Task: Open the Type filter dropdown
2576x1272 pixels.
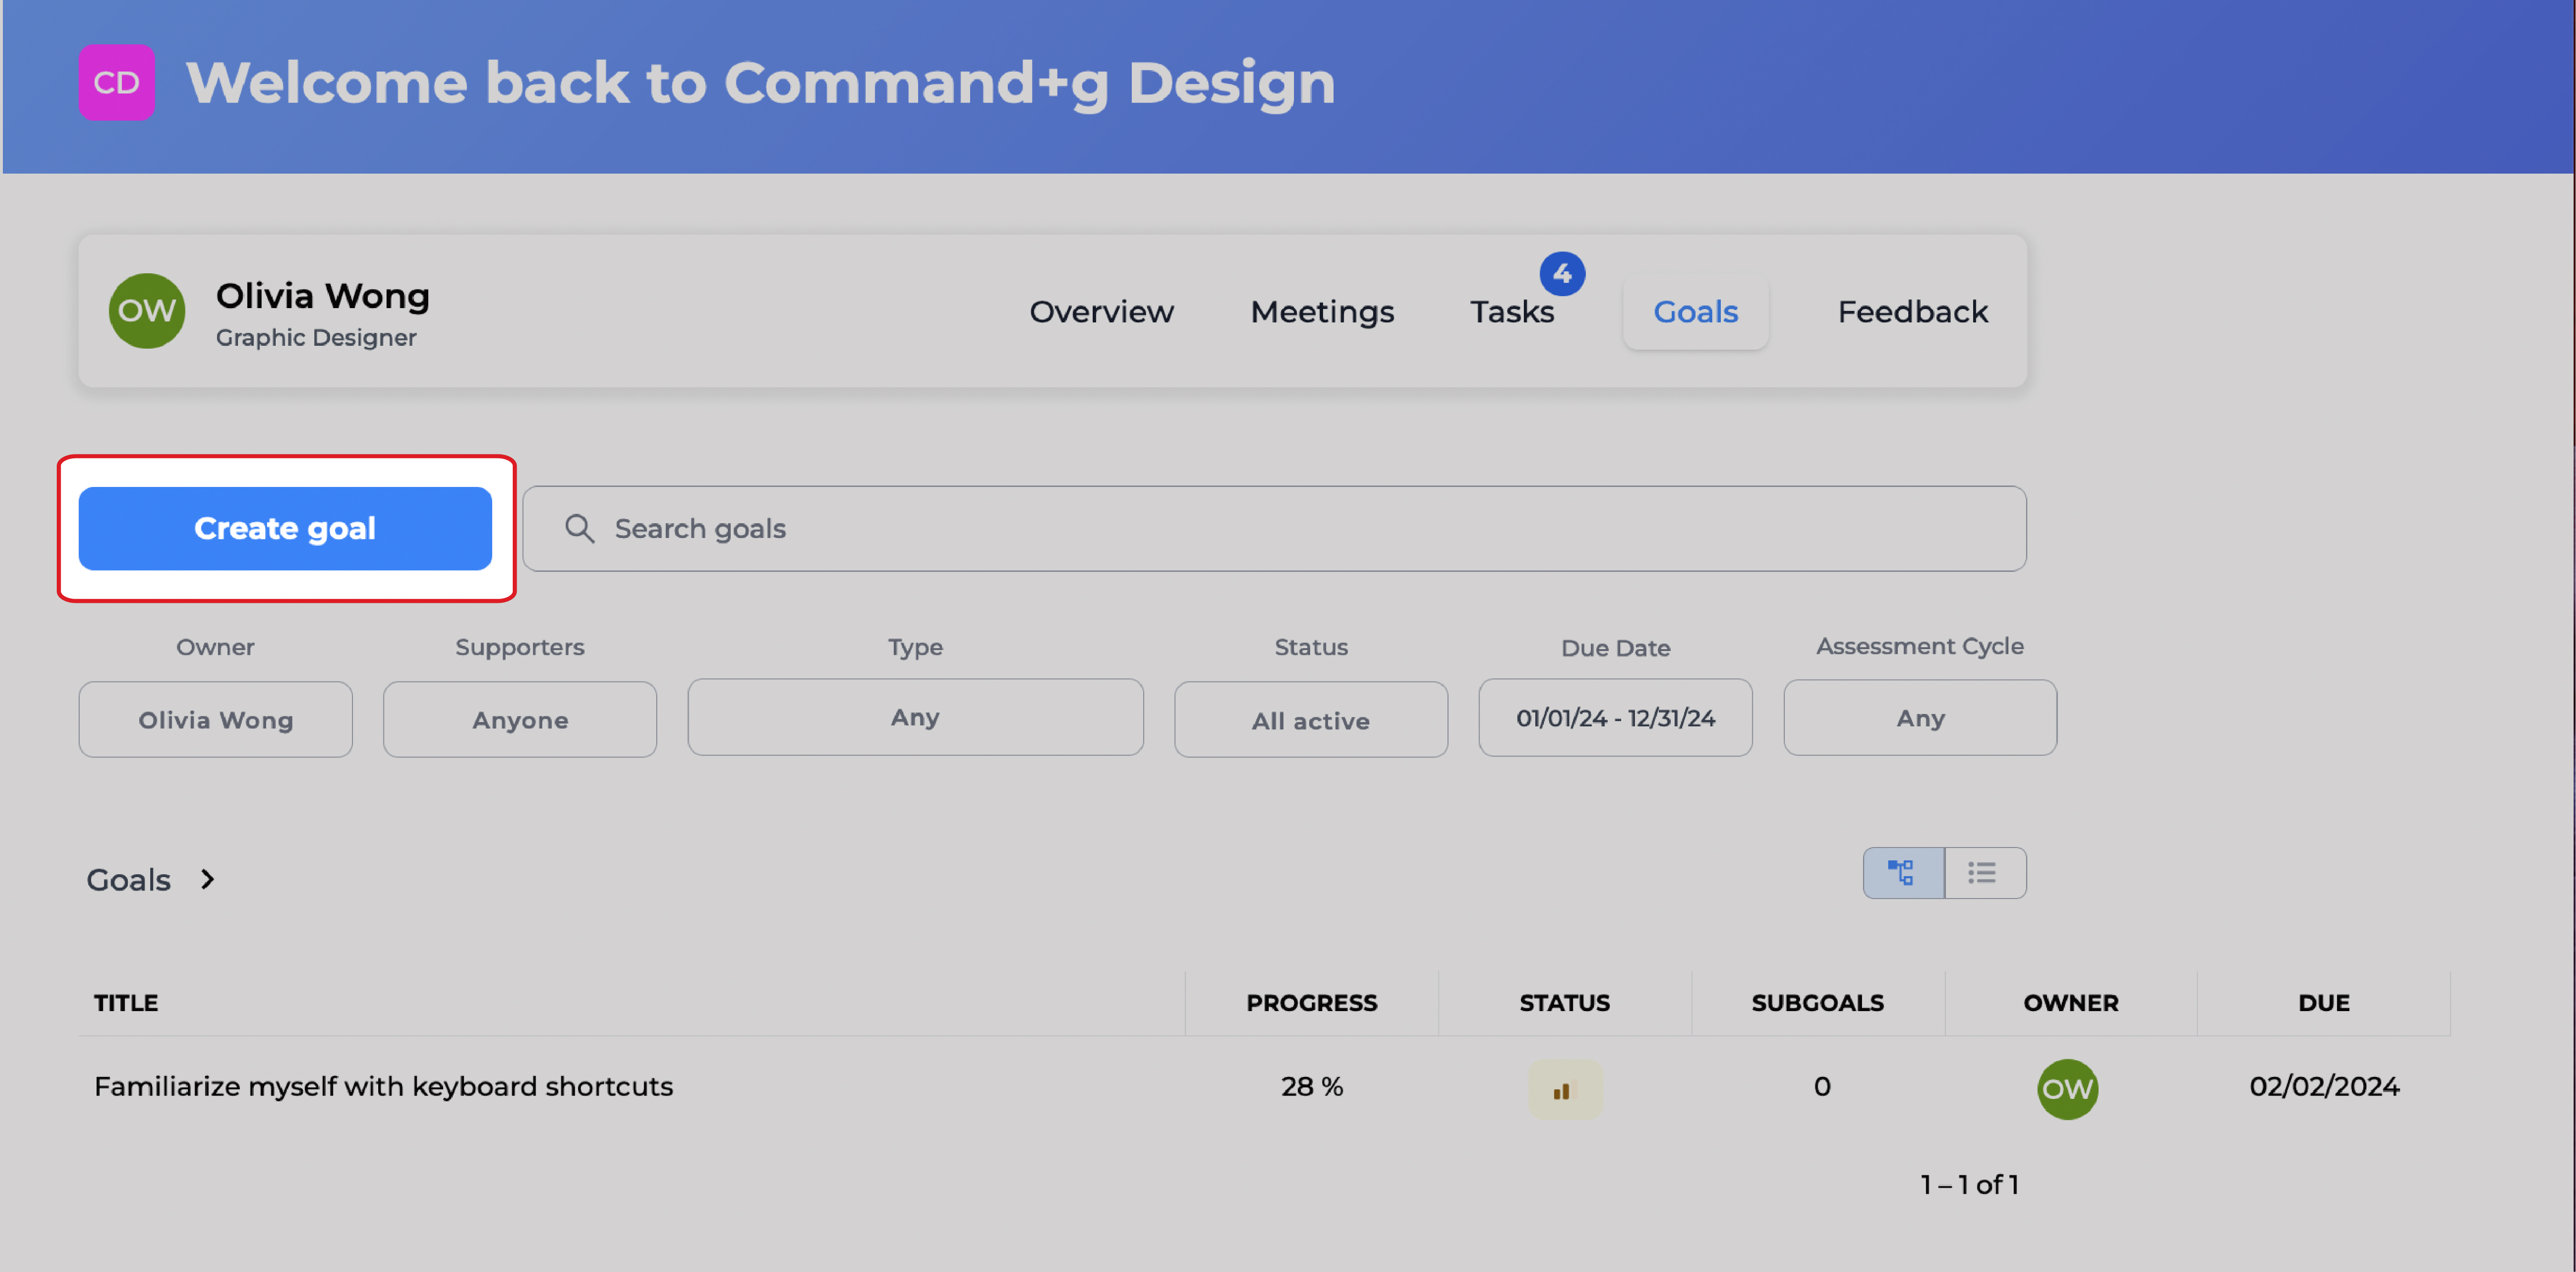Action: pyautogui.click(x=914, y=717)
